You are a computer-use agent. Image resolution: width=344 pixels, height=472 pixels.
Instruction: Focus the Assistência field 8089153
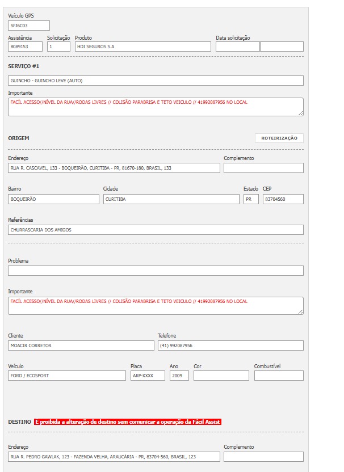tap(26, 47)
